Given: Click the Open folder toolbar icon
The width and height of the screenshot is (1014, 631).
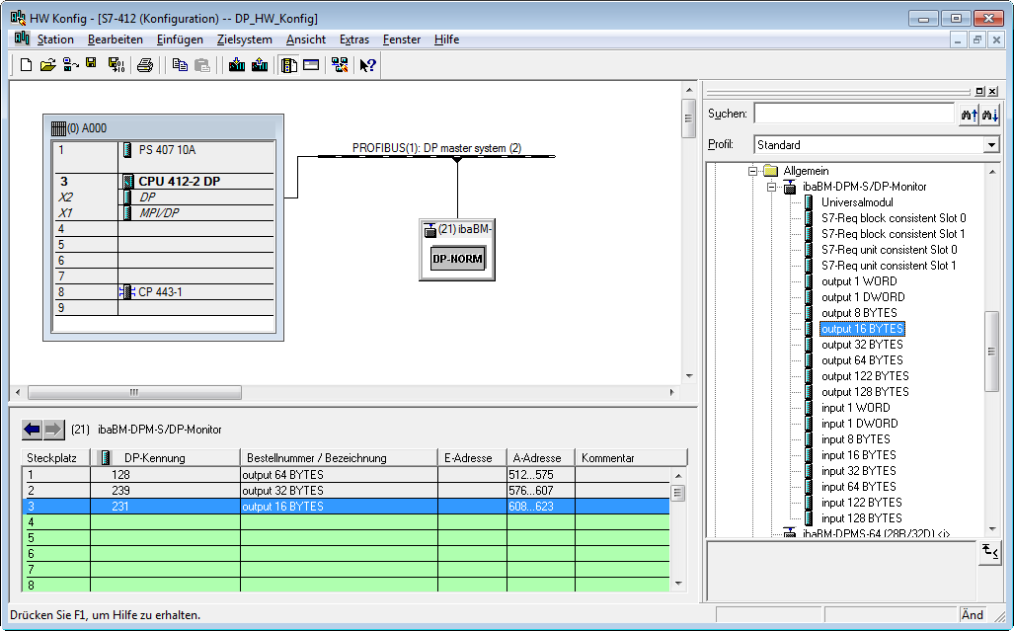Looking at the screenshot, I should click(47, 65).
